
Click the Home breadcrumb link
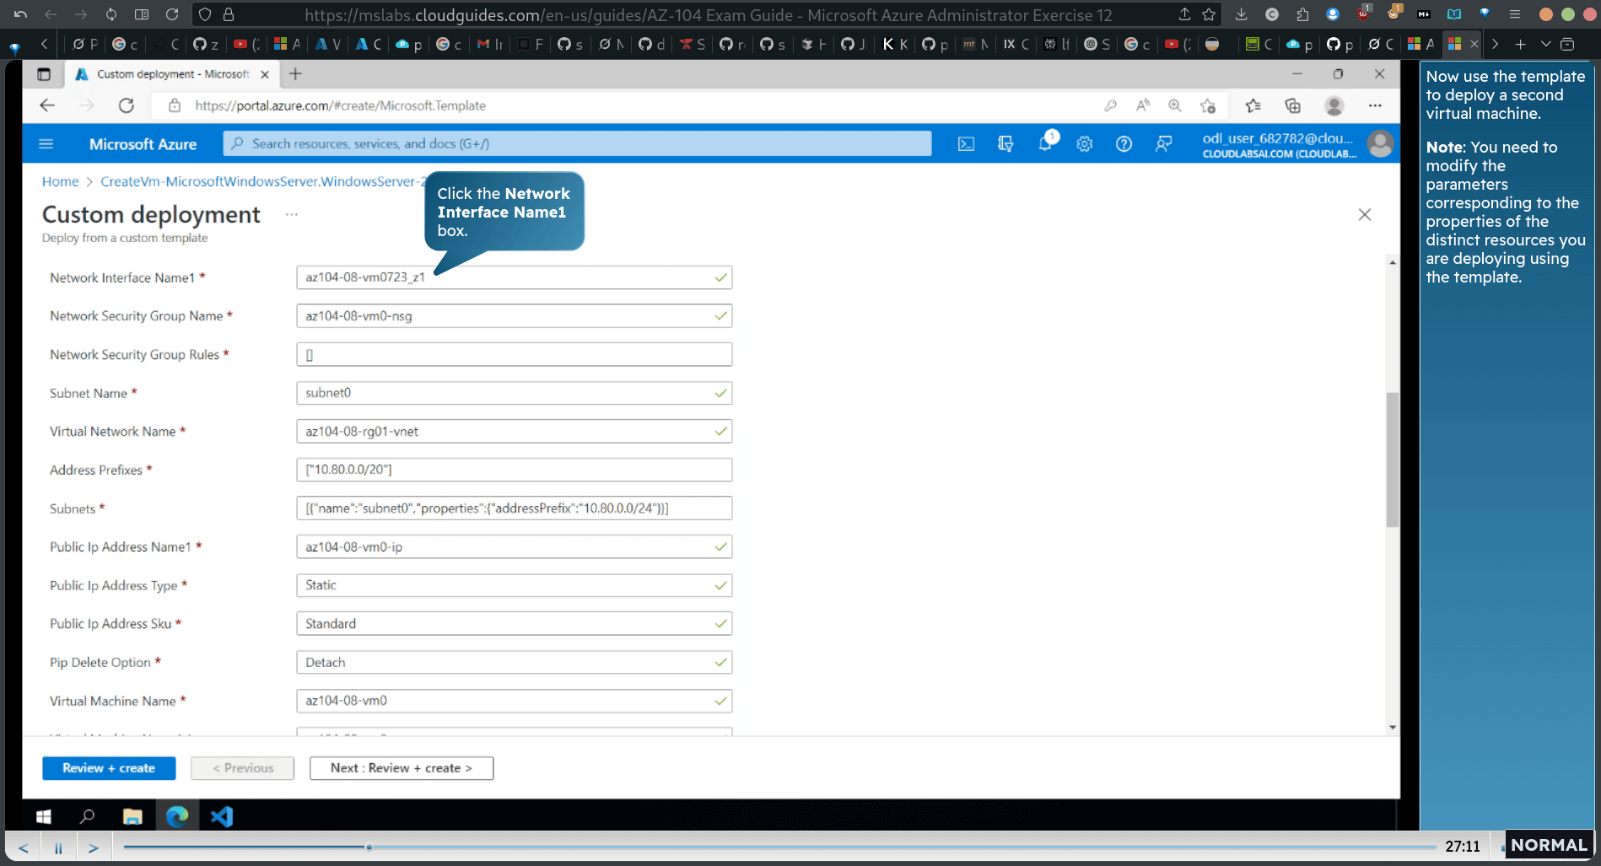[60, 181]
